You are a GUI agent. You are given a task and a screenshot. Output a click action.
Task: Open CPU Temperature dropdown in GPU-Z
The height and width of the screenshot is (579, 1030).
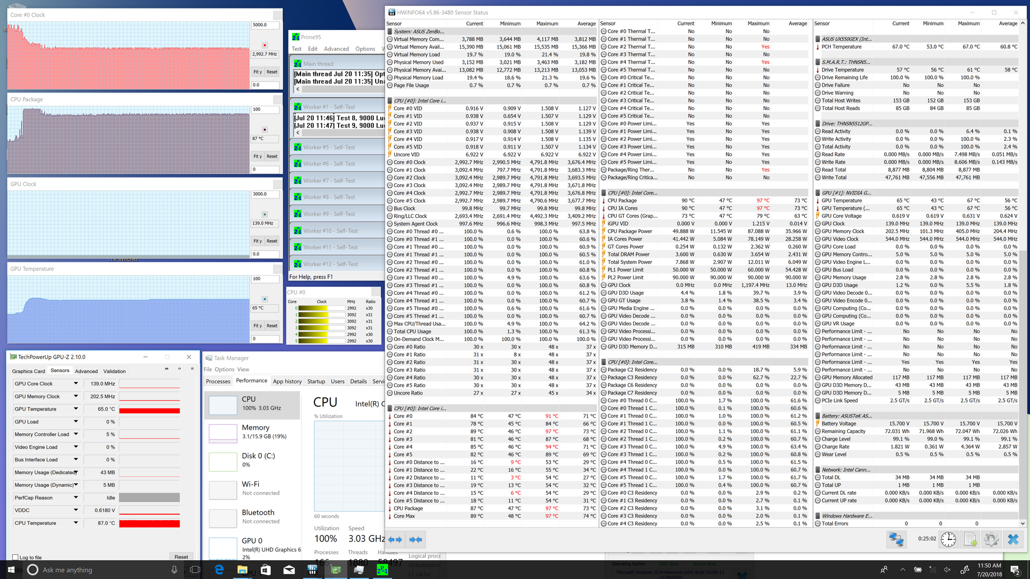pos(76,523)
